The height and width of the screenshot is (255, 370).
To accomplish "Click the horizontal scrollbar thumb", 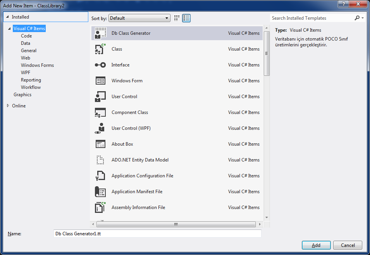I will click(x=176, y=224).
